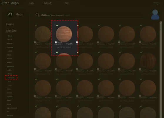The image size is (164, 118).
Task: Tick the Corona checkbox for Parquet002
Action: point(56,42)
